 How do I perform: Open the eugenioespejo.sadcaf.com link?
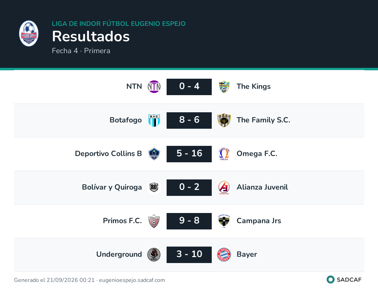[x=132, y=280]
